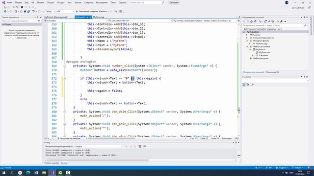This screenshot has width=314, height=176.
Task: Open File Explorer from the taskbar
Action: click(44, 173)
